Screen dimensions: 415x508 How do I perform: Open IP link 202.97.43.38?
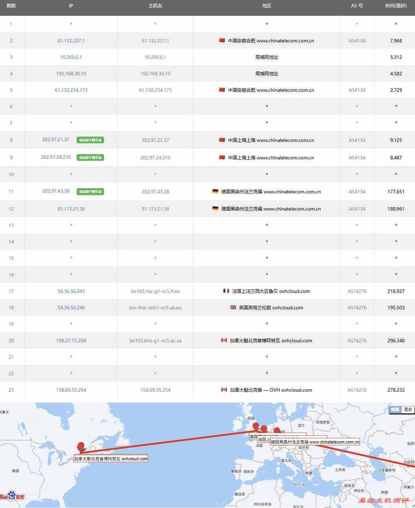pyautogui.click(x=56, y=191)
